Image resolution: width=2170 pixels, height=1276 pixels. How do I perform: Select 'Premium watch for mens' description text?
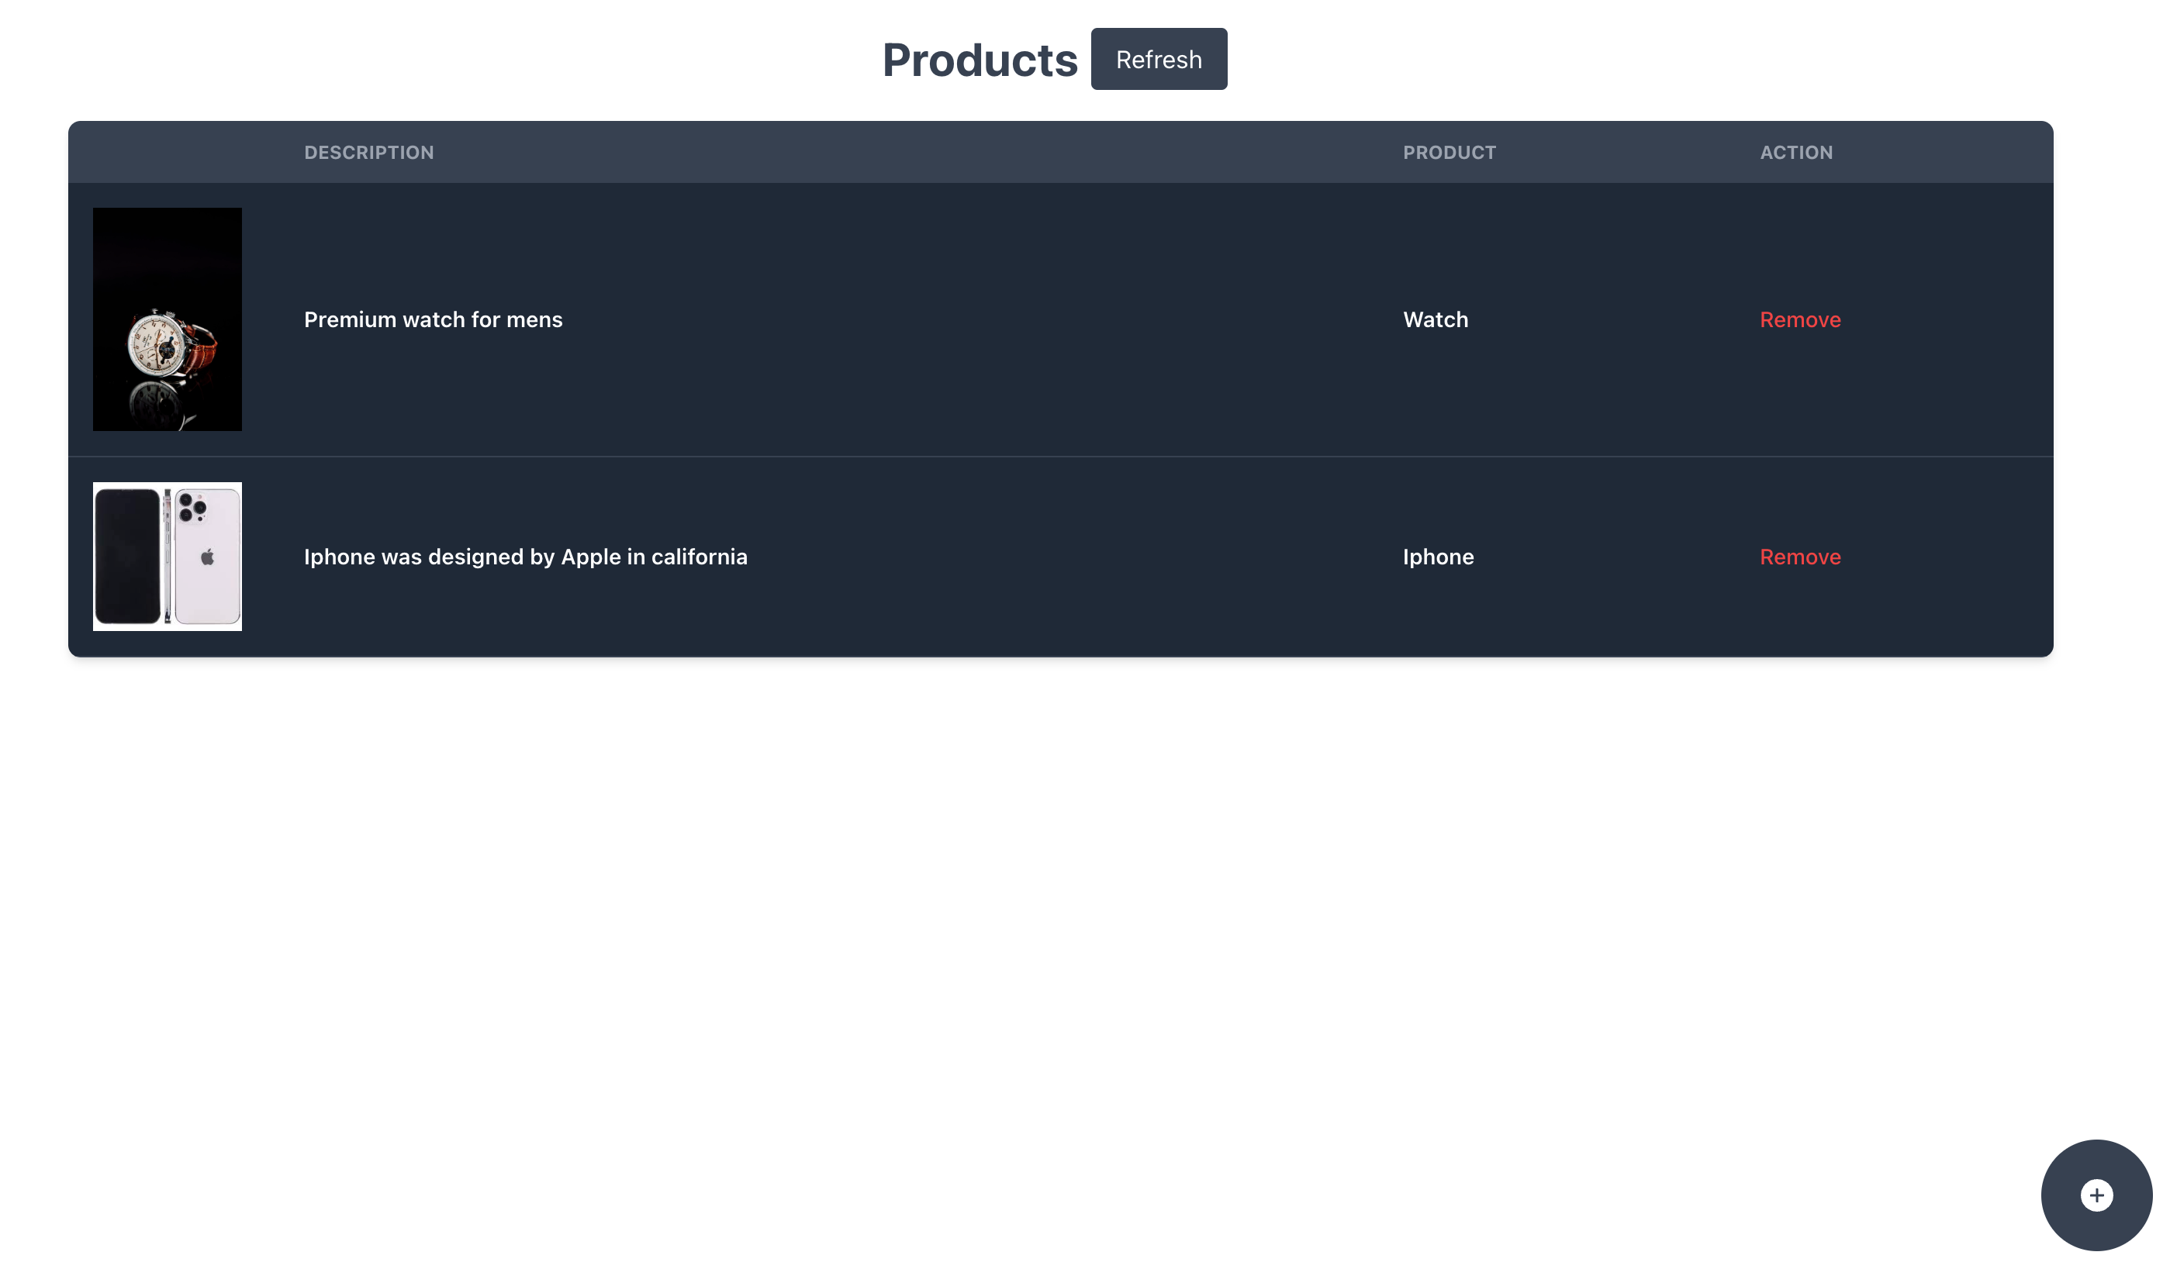433,319
